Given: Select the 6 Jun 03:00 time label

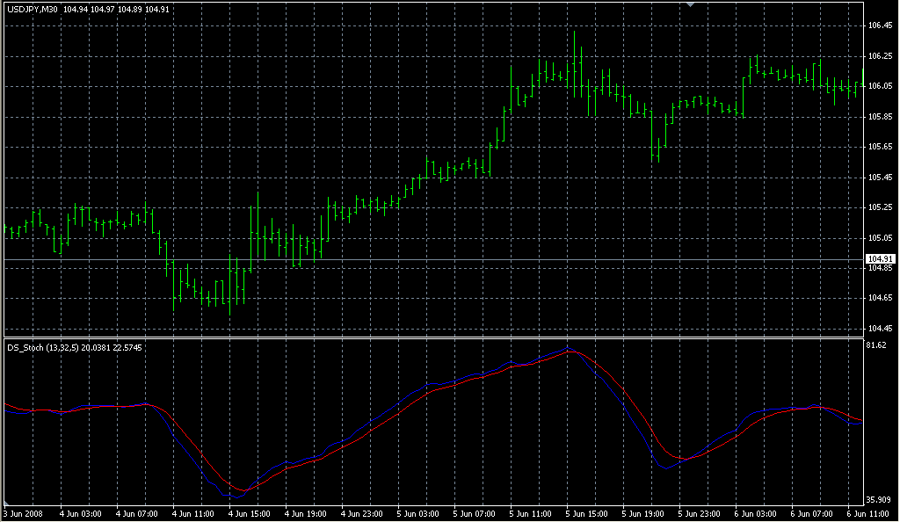Looking at the screenshot, I should coord(757,513).
